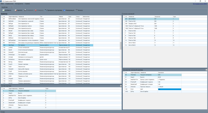Close the Свойства tab with its x
The height and width of the screenshot is (113, 208).
coord(12,7)
